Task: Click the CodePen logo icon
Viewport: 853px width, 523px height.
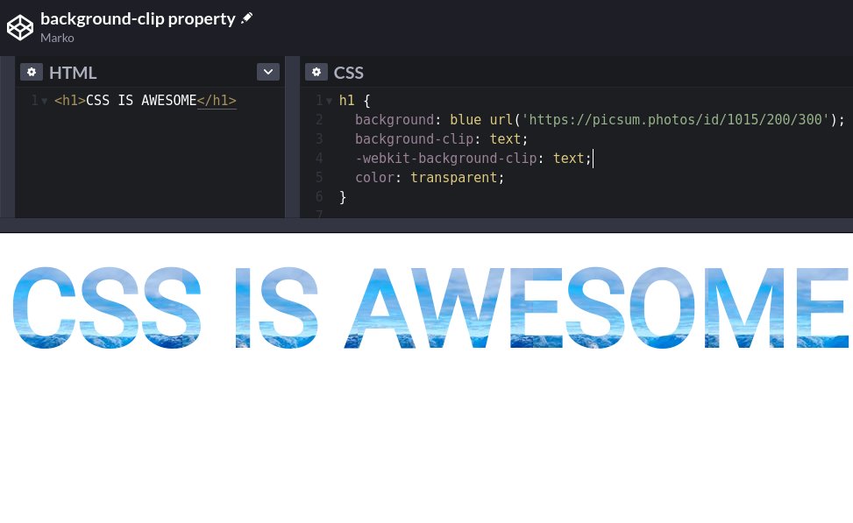Action: pos(20,27)
